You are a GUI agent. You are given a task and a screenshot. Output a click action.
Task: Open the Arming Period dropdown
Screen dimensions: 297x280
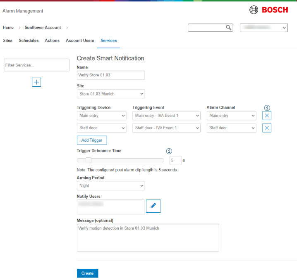[x=111, y=186]
